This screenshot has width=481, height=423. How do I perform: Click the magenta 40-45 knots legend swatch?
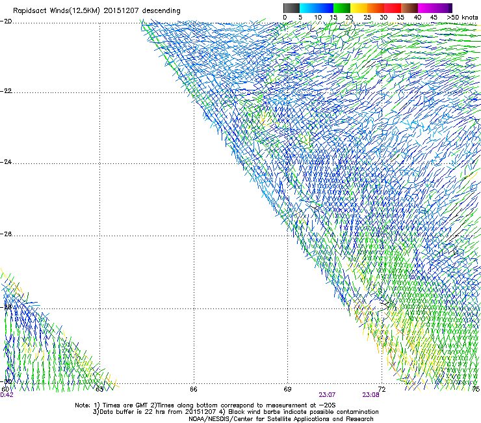(x=426, y=8)
